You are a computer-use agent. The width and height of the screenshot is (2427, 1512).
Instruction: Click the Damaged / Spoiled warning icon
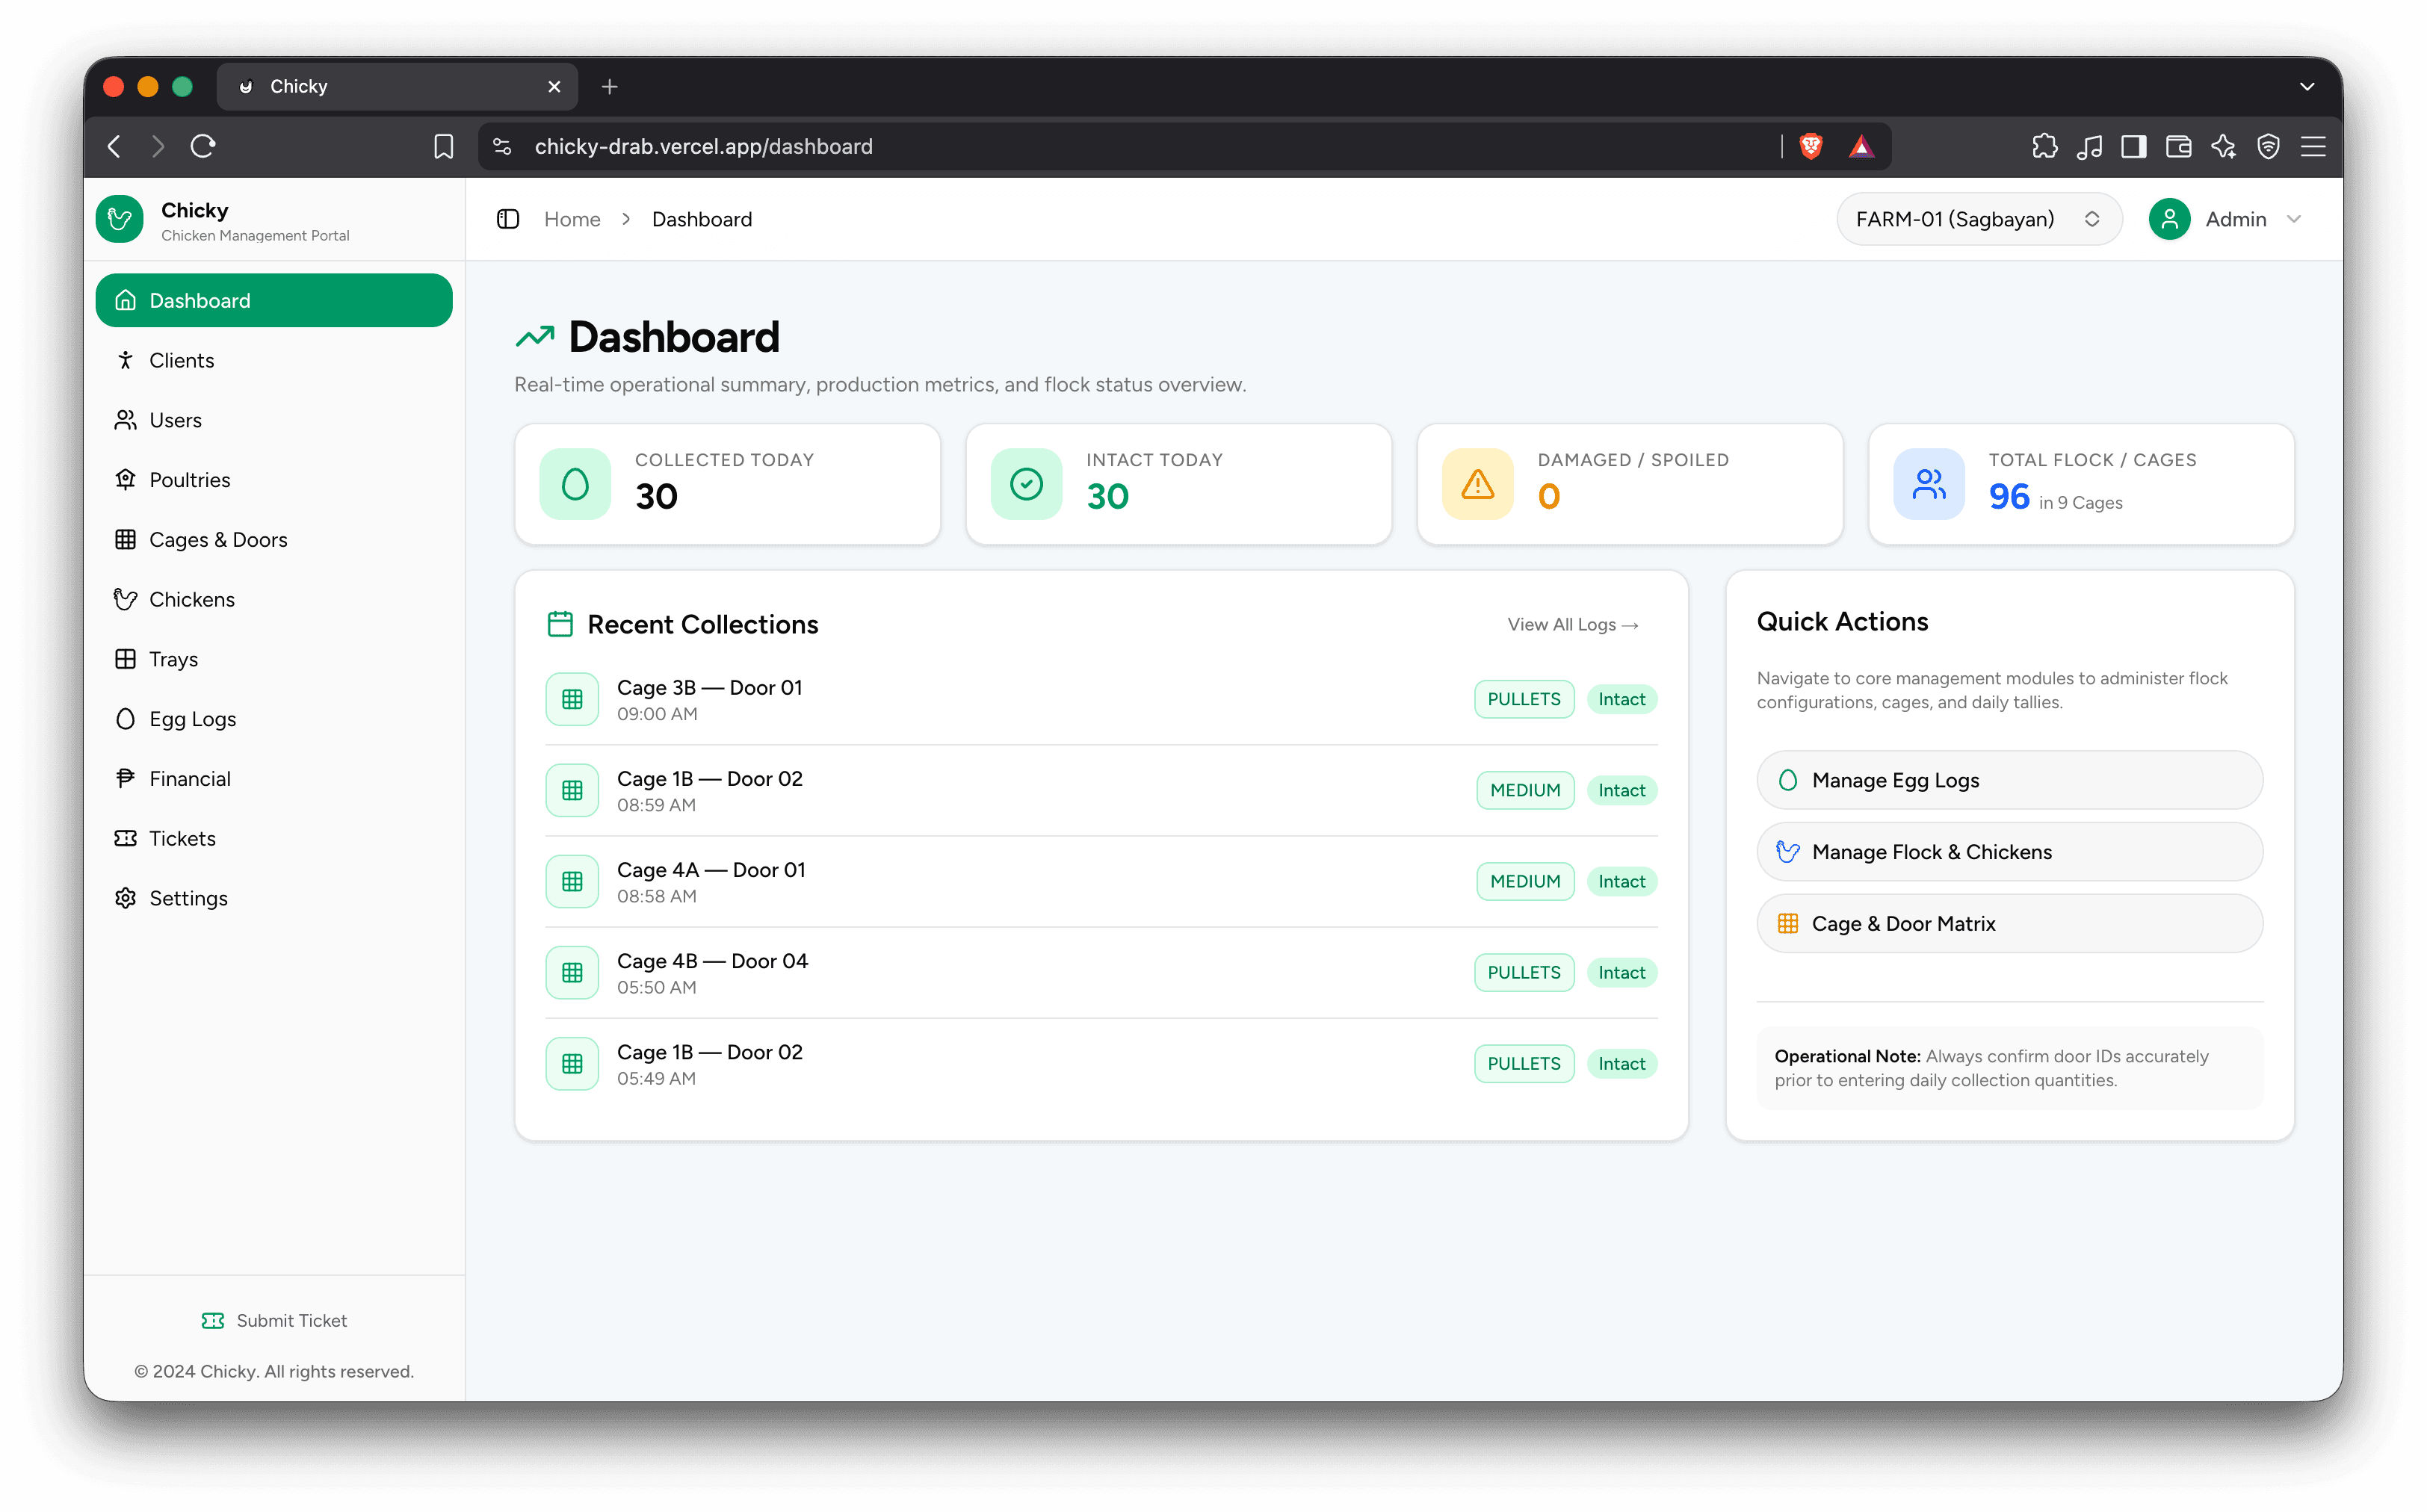[1477, 484]
